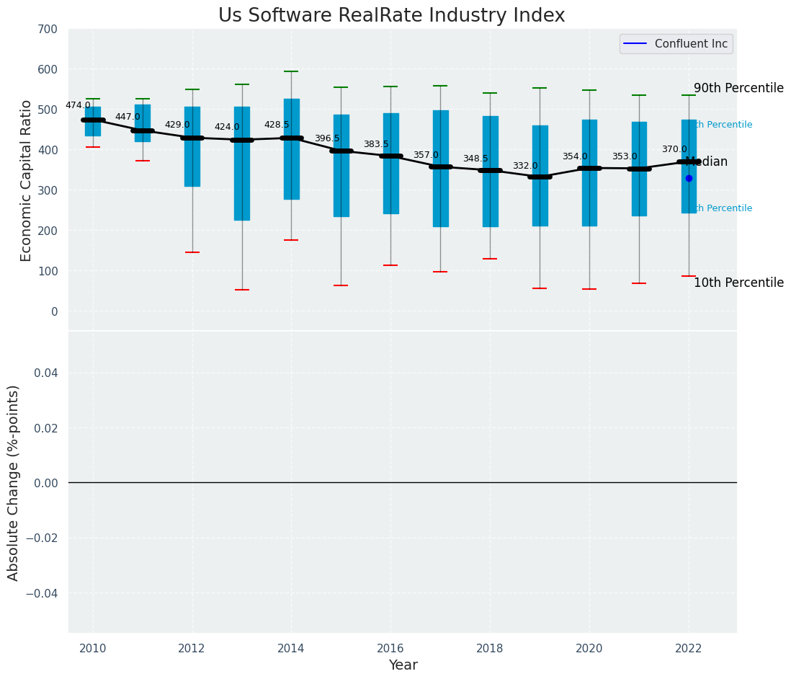Click the 370.0 median label for 2022
The height and width of the screenshot is (679, 791).
[x=674, y=149]
